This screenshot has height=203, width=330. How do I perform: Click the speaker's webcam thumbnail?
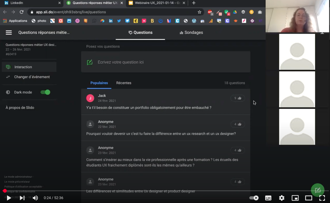(x=297, y=16)
